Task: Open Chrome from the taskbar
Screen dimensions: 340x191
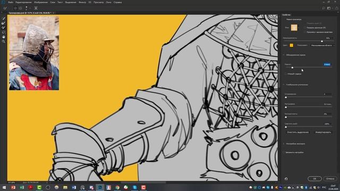Action: (117, 187)
